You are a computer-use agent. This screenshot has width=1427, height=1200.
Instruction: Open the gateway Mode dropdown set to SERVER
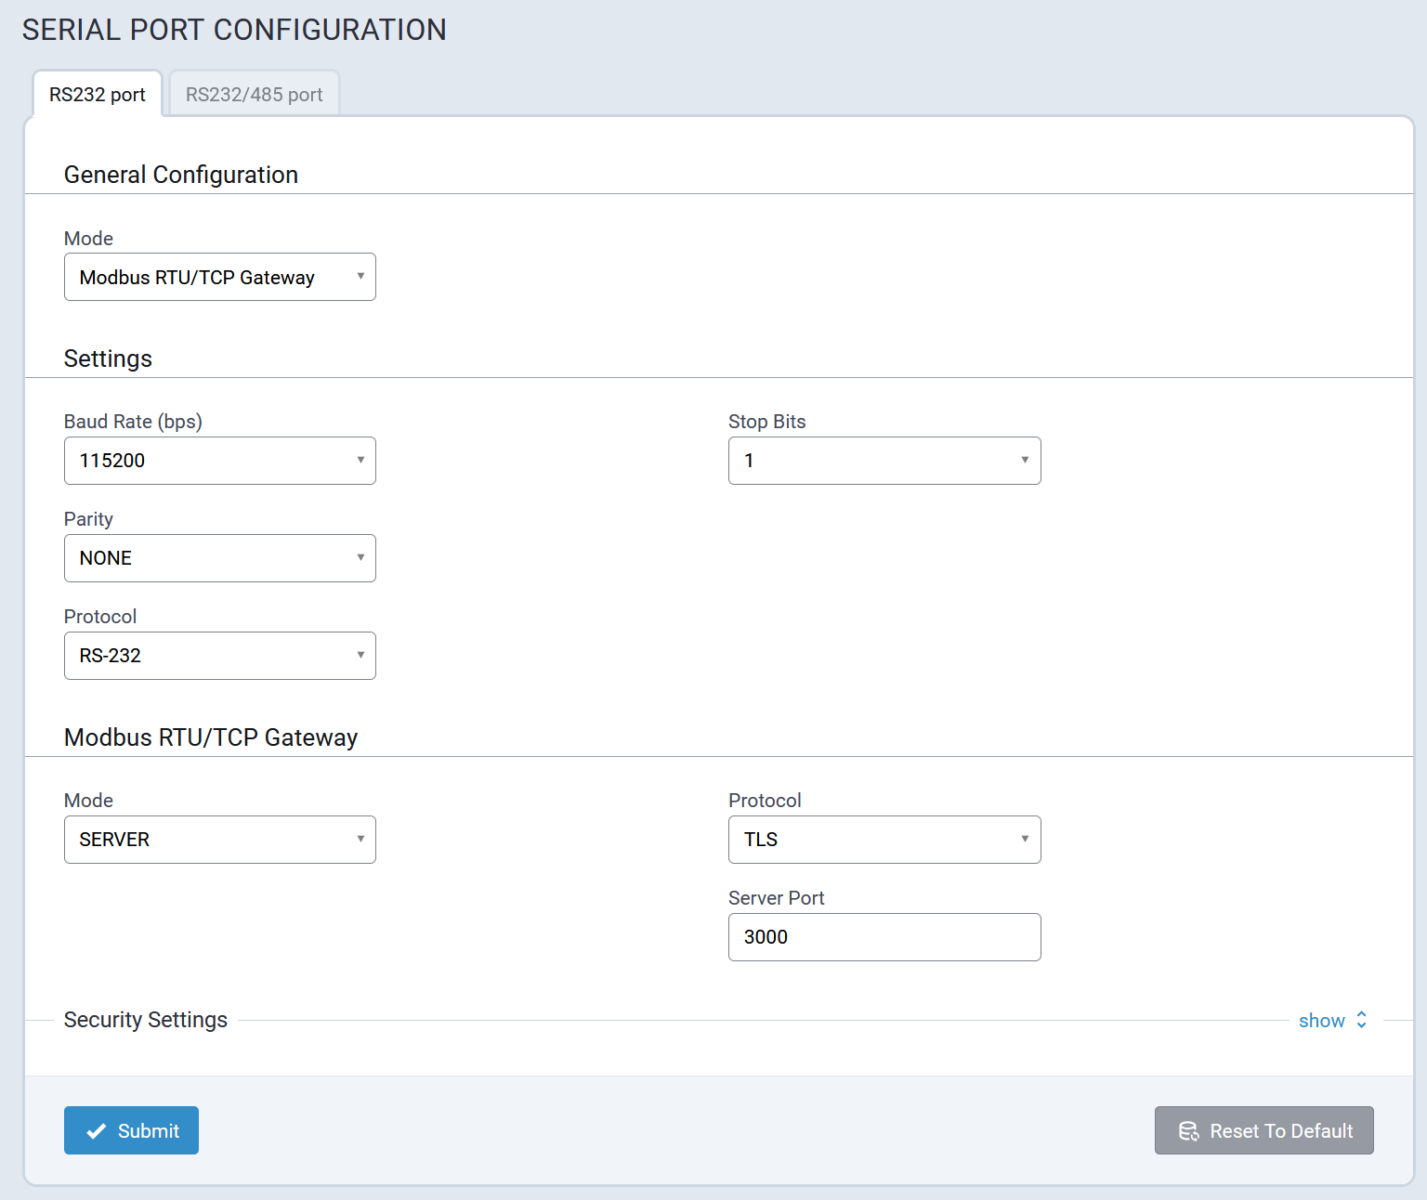[x=219, y=840]
